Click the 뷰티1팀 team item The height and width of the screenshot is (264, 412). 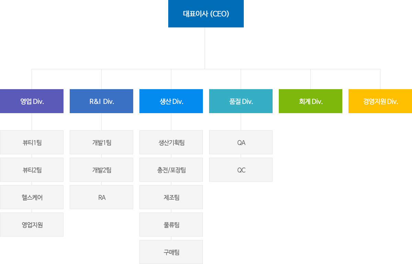click(x=32, y=142)
